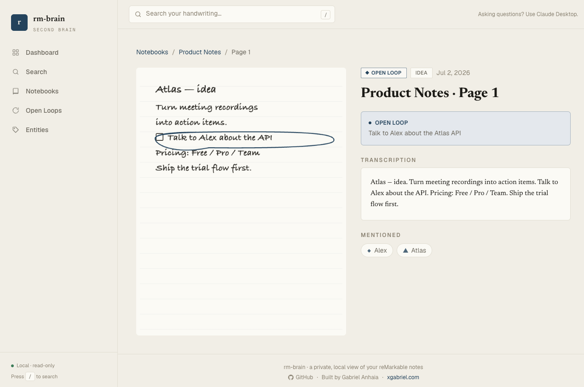Focus the Search your handwriting field
The height and width of the screenshot is (387, 584).
point(232,14)
